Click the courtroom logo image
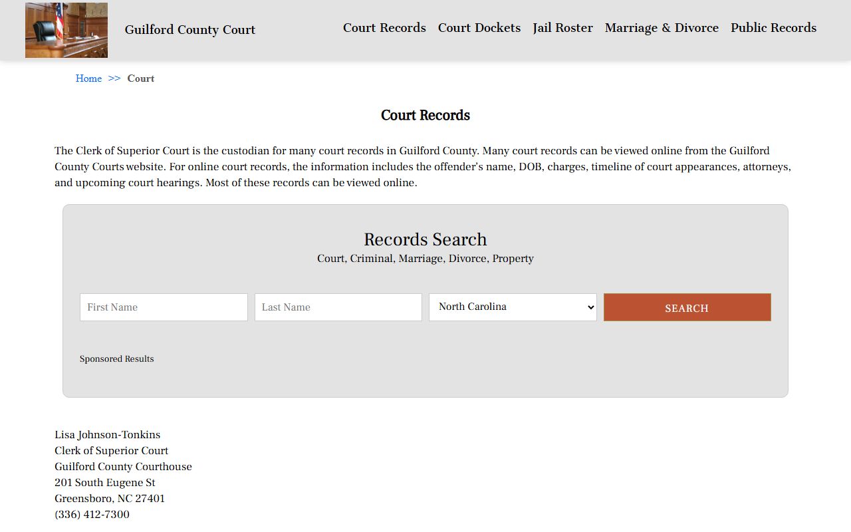This screenshot has height=532, width=851. (x=66, y=30)
